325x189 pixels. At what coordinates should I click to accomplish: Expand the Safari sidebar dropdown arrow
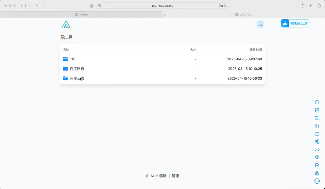click(x=29, y=6)
